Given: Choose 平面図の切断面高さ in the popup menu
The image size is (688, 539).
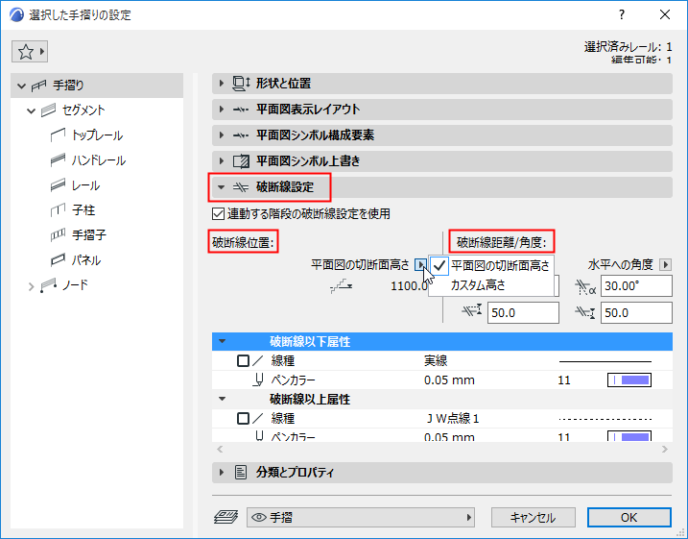Looking at the screenshot, I should (491, 265).
